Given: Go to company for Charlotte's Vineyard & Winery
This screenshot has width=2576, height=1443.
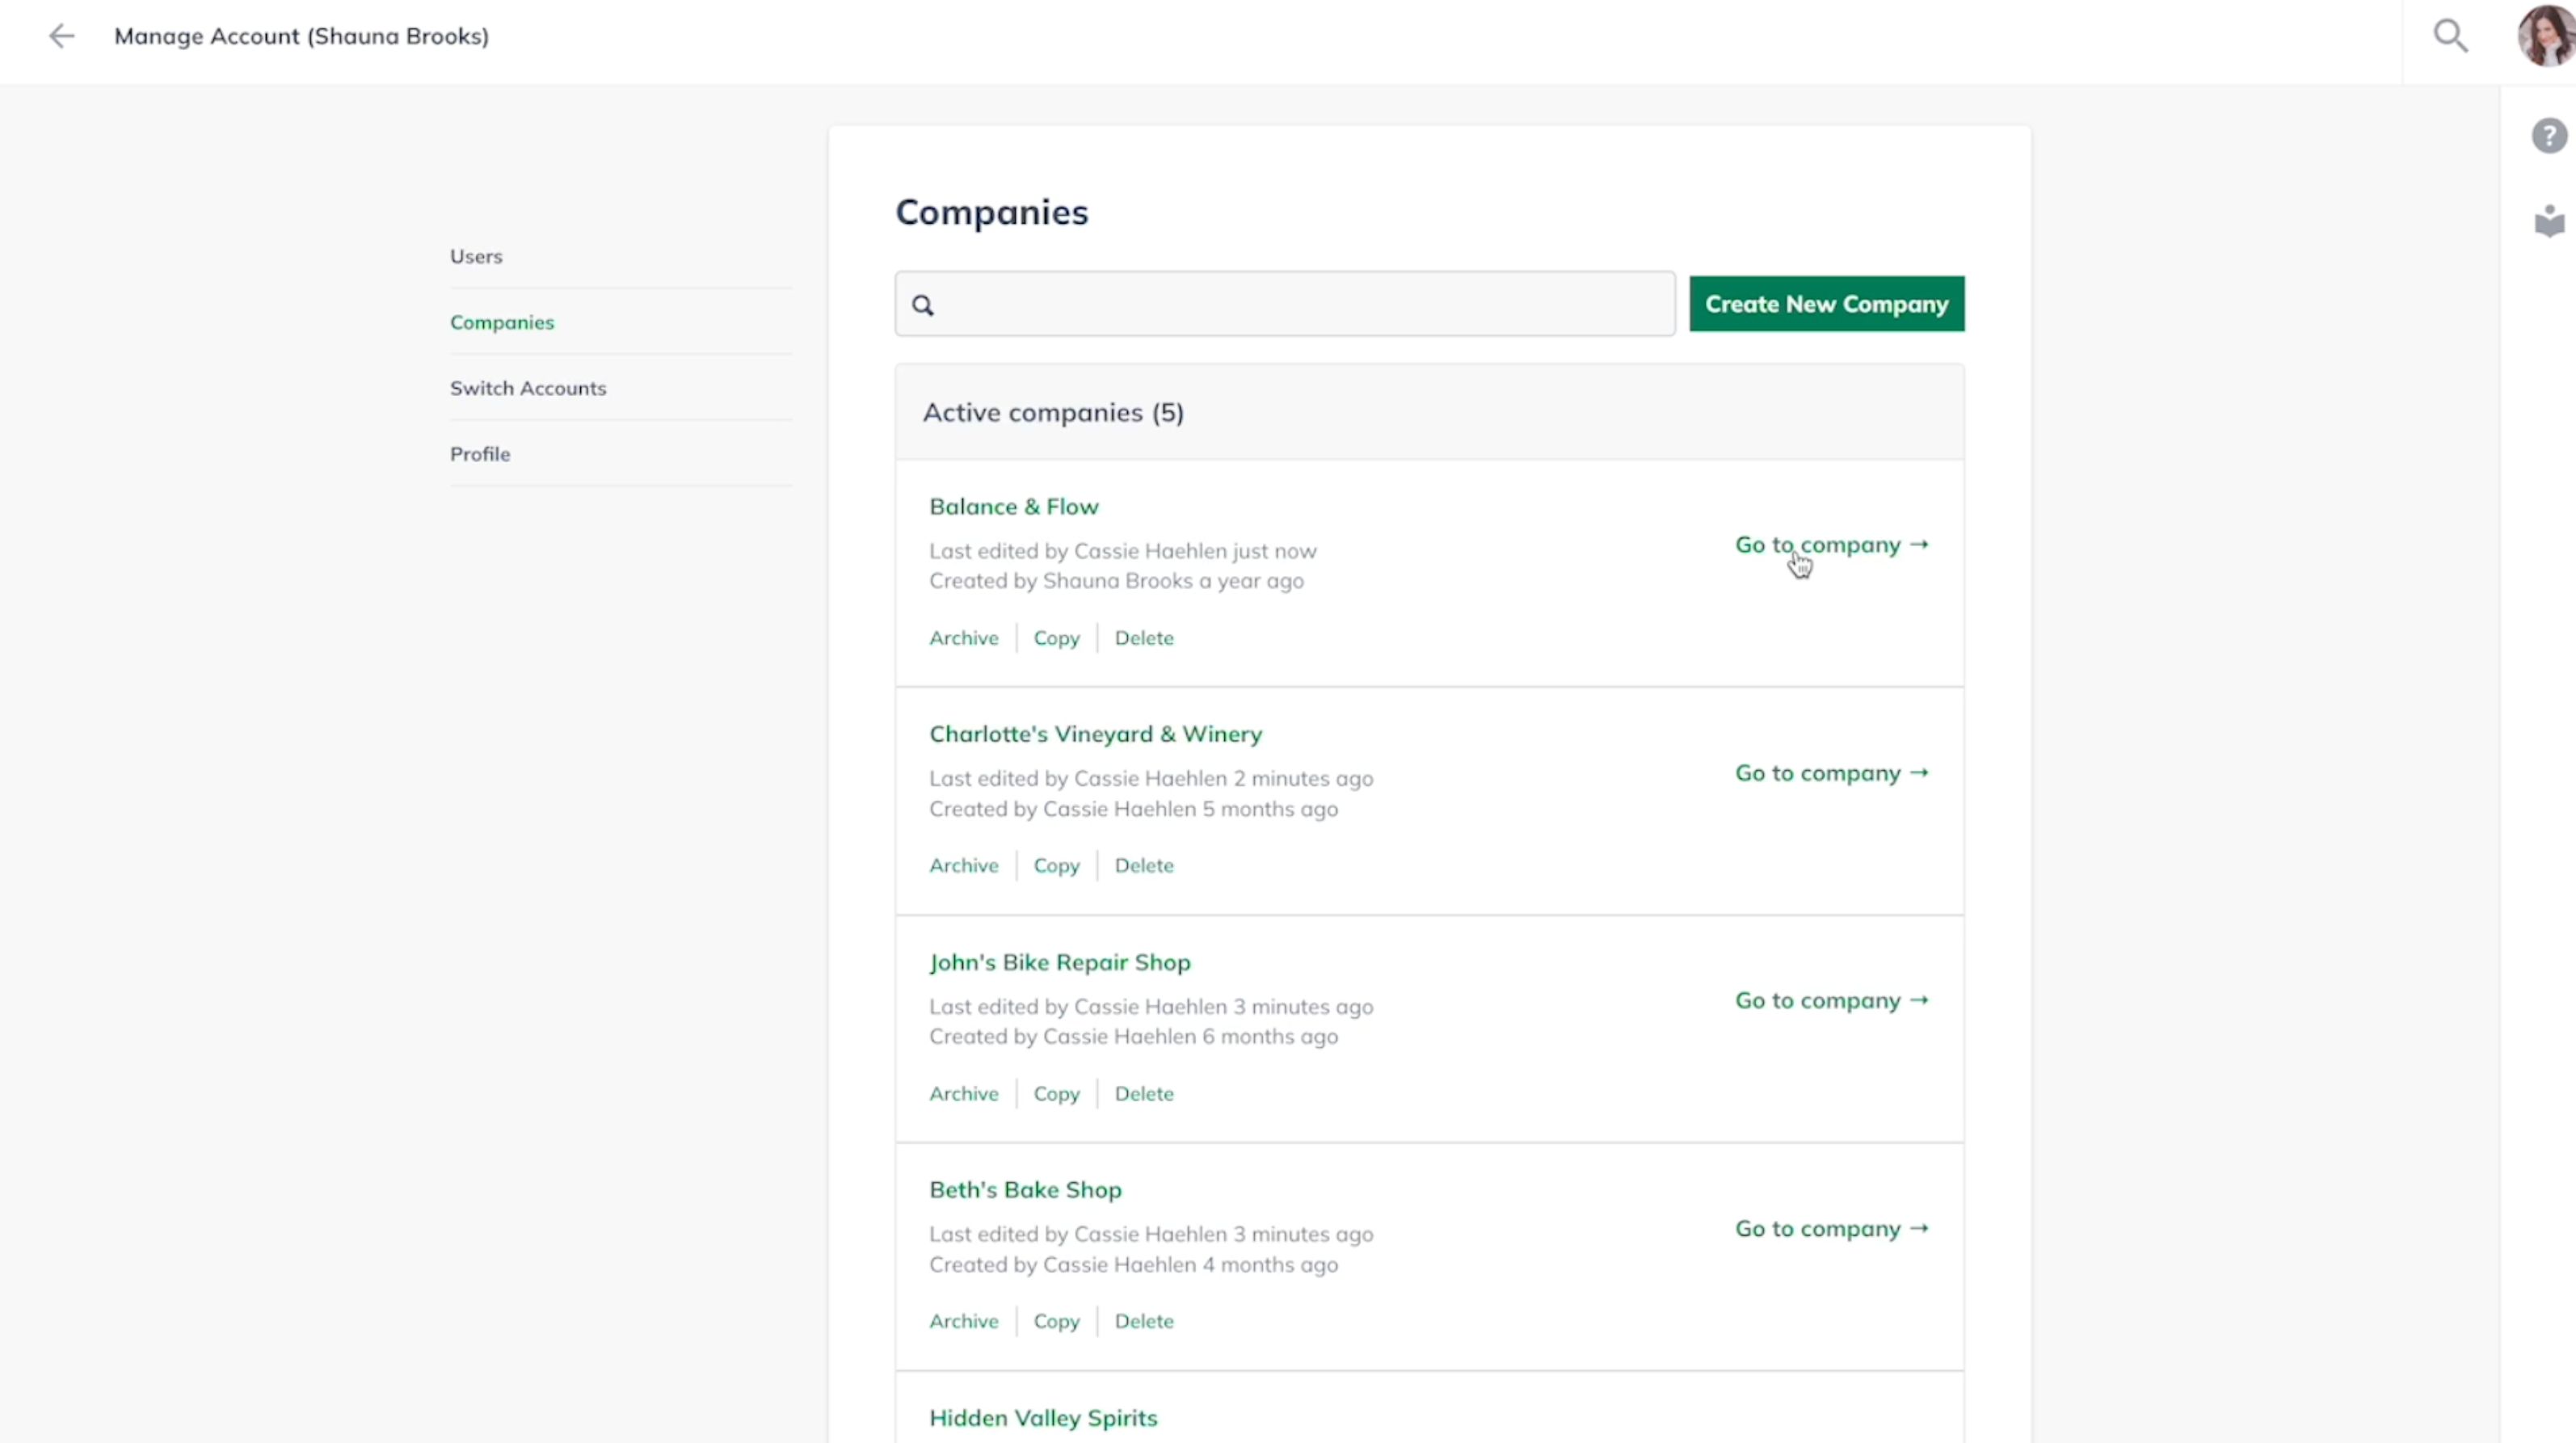Looking at the screenshot, I should (1831, 772).
